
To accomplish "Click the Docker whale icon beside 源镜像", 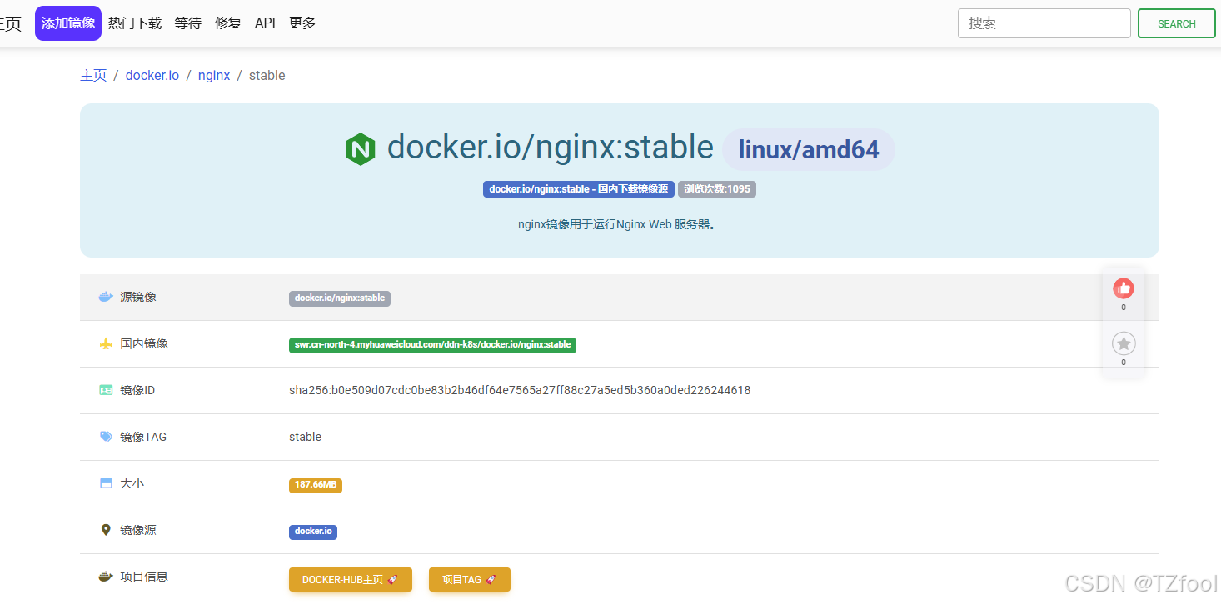I will coord(106,297).
